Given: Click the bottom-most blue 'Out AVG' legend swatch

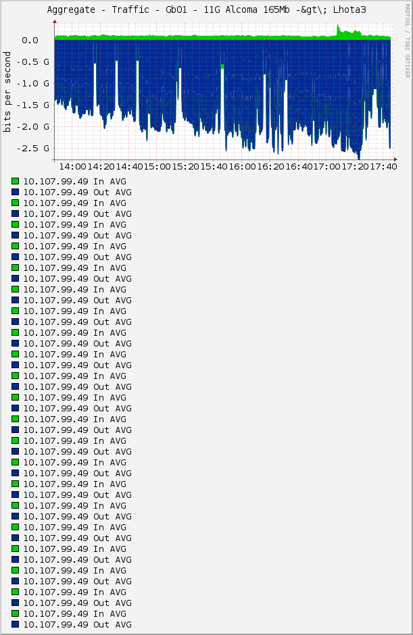Looking at the screenshot, I should pos(16,624).
